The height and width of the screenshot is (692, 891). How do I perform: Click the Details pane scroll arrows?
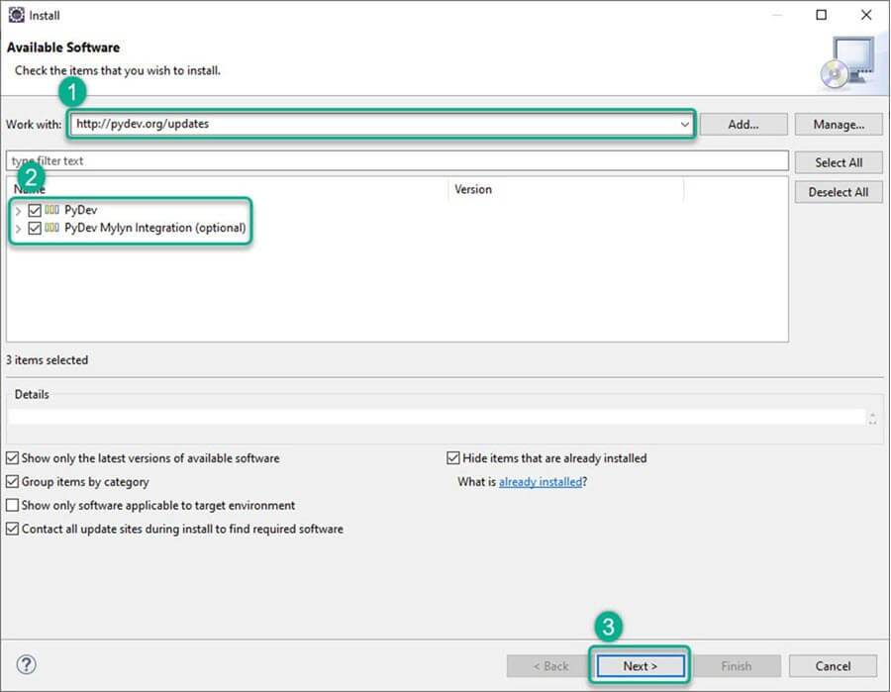(x=871, y=418)
